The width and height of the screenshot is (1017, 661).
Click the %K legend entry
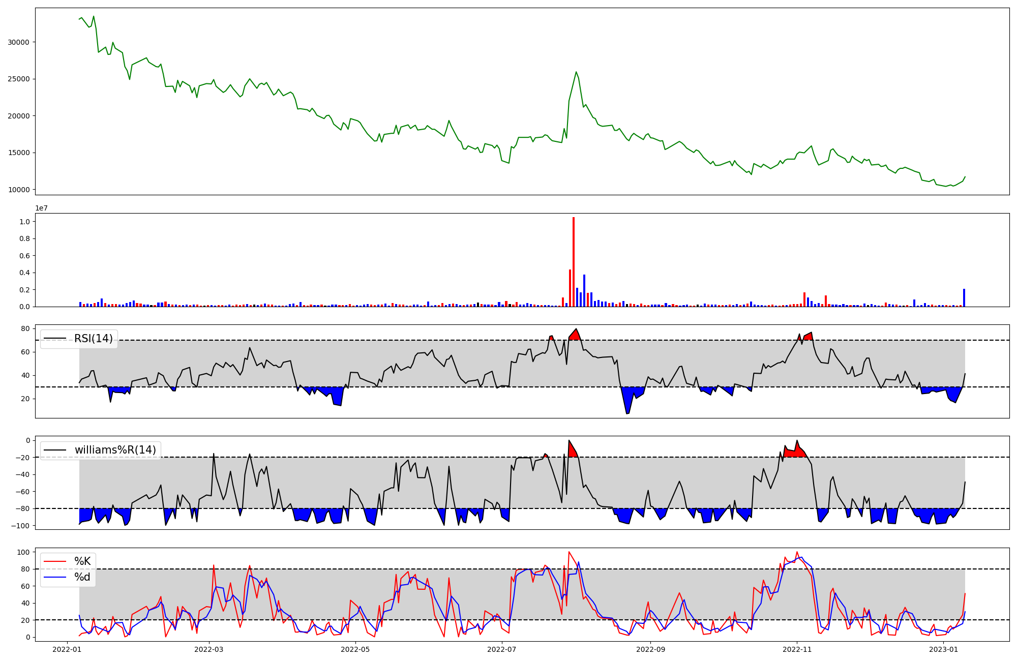(82, 561)
